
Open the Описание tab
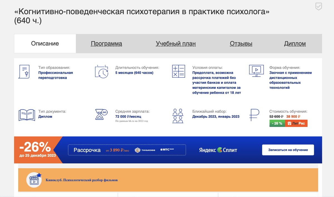pyautogui.click(x=45, y=44)
